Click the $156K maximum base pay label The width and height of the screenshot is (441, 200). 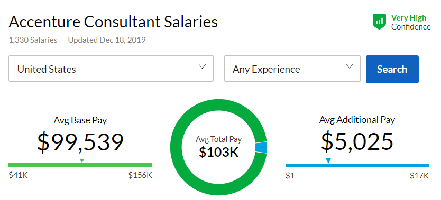tap(140, 175)
